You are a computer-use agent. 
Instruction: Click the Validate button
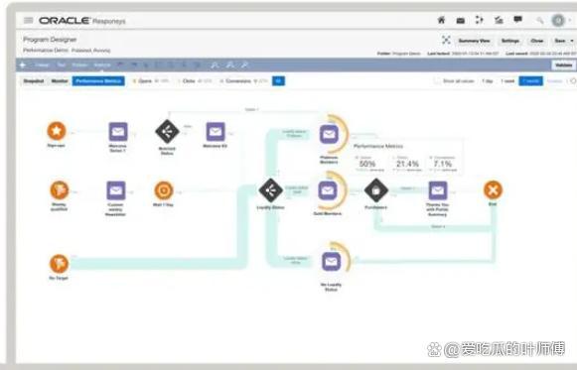pos(563,65)
